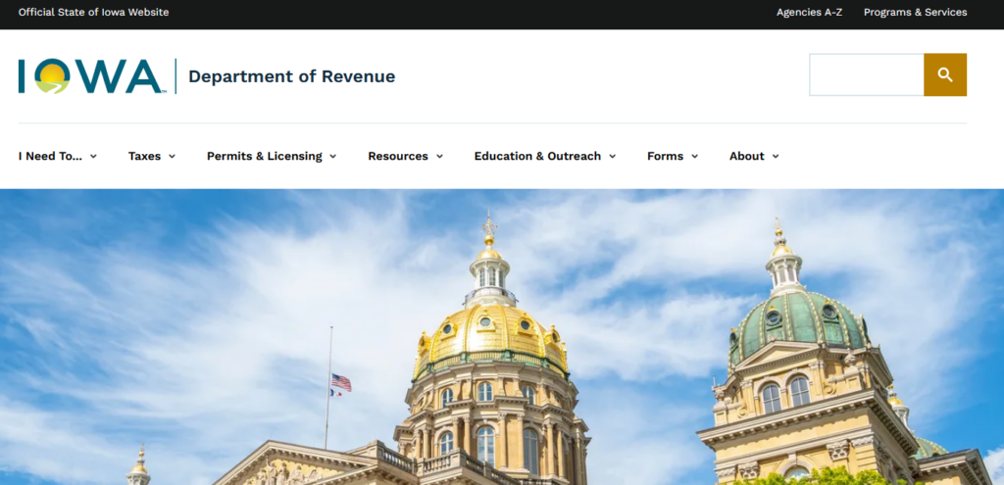This screenshot has height=485, width=1004.
Task: Click the down-arrow icon next to About
Action: pyautogui.click(x=776, y=157)
